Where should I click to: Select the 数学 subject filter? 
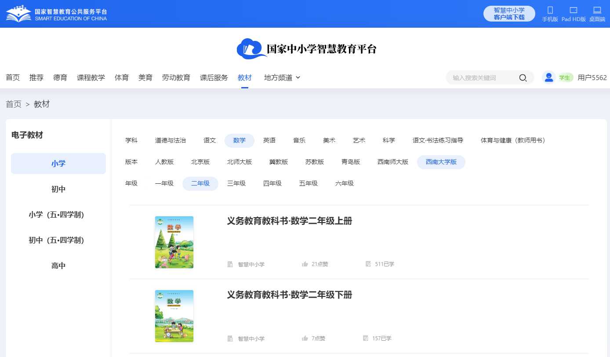tap(240, 141)
